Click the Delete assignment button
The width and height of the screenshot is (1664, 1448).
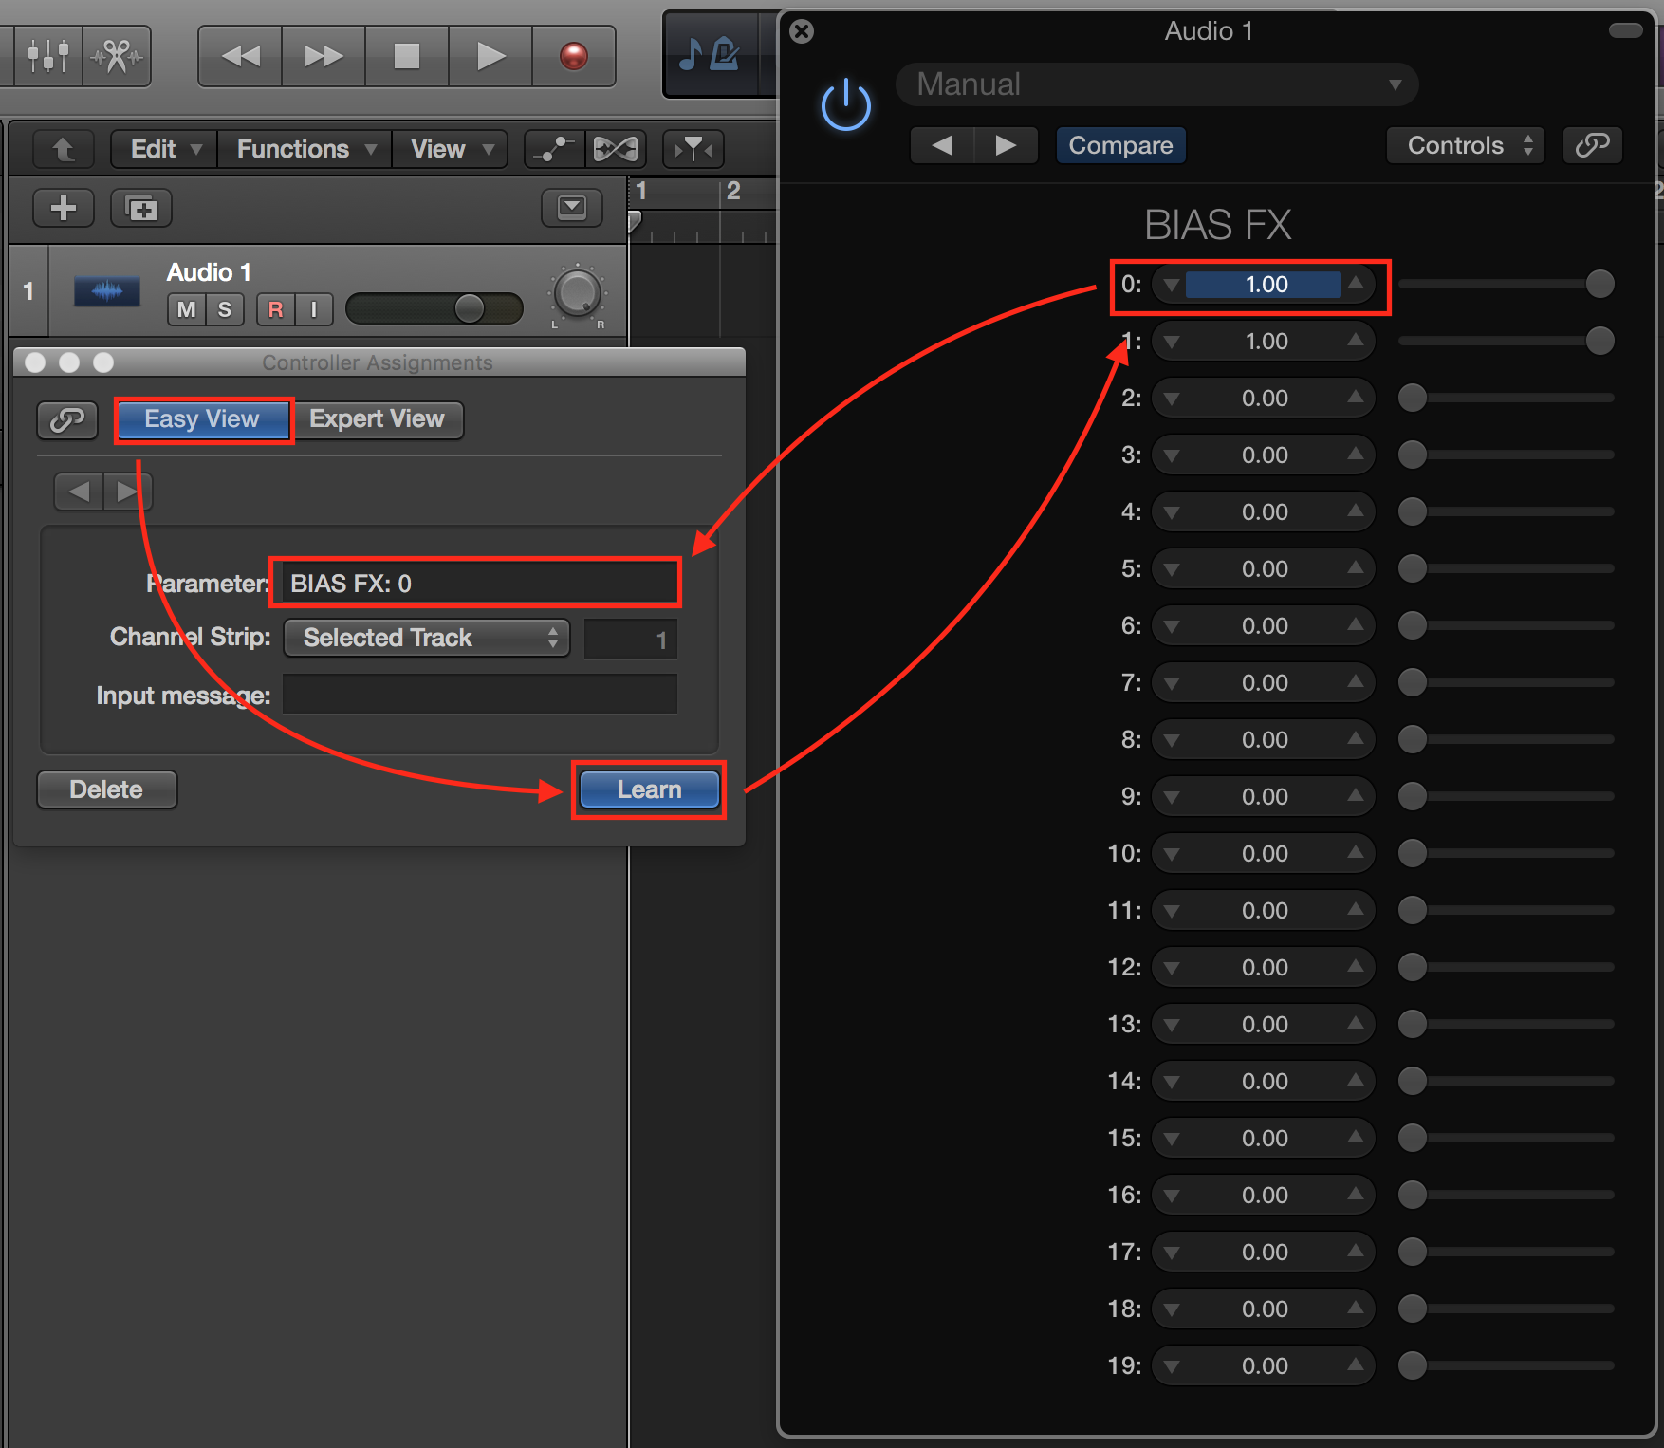(106, 789)
